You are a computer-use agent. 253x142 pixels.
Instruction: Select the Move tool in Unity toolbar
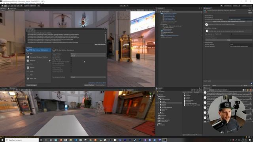click(x=6, y=6)
